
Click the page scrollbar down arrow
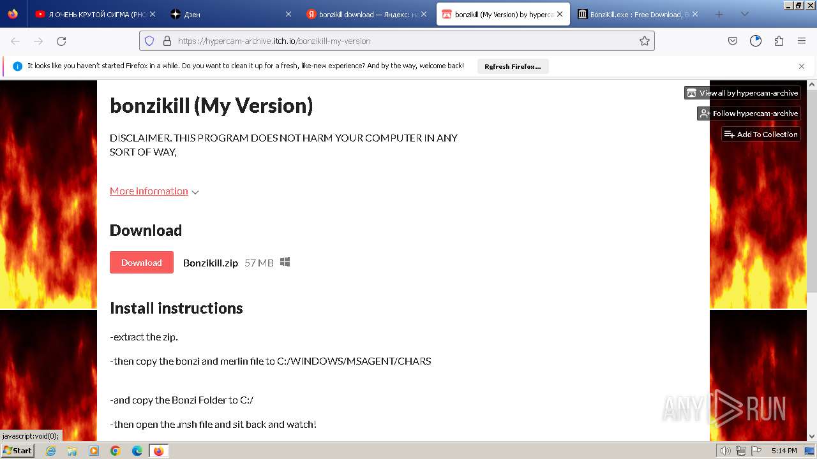point(812,437)
